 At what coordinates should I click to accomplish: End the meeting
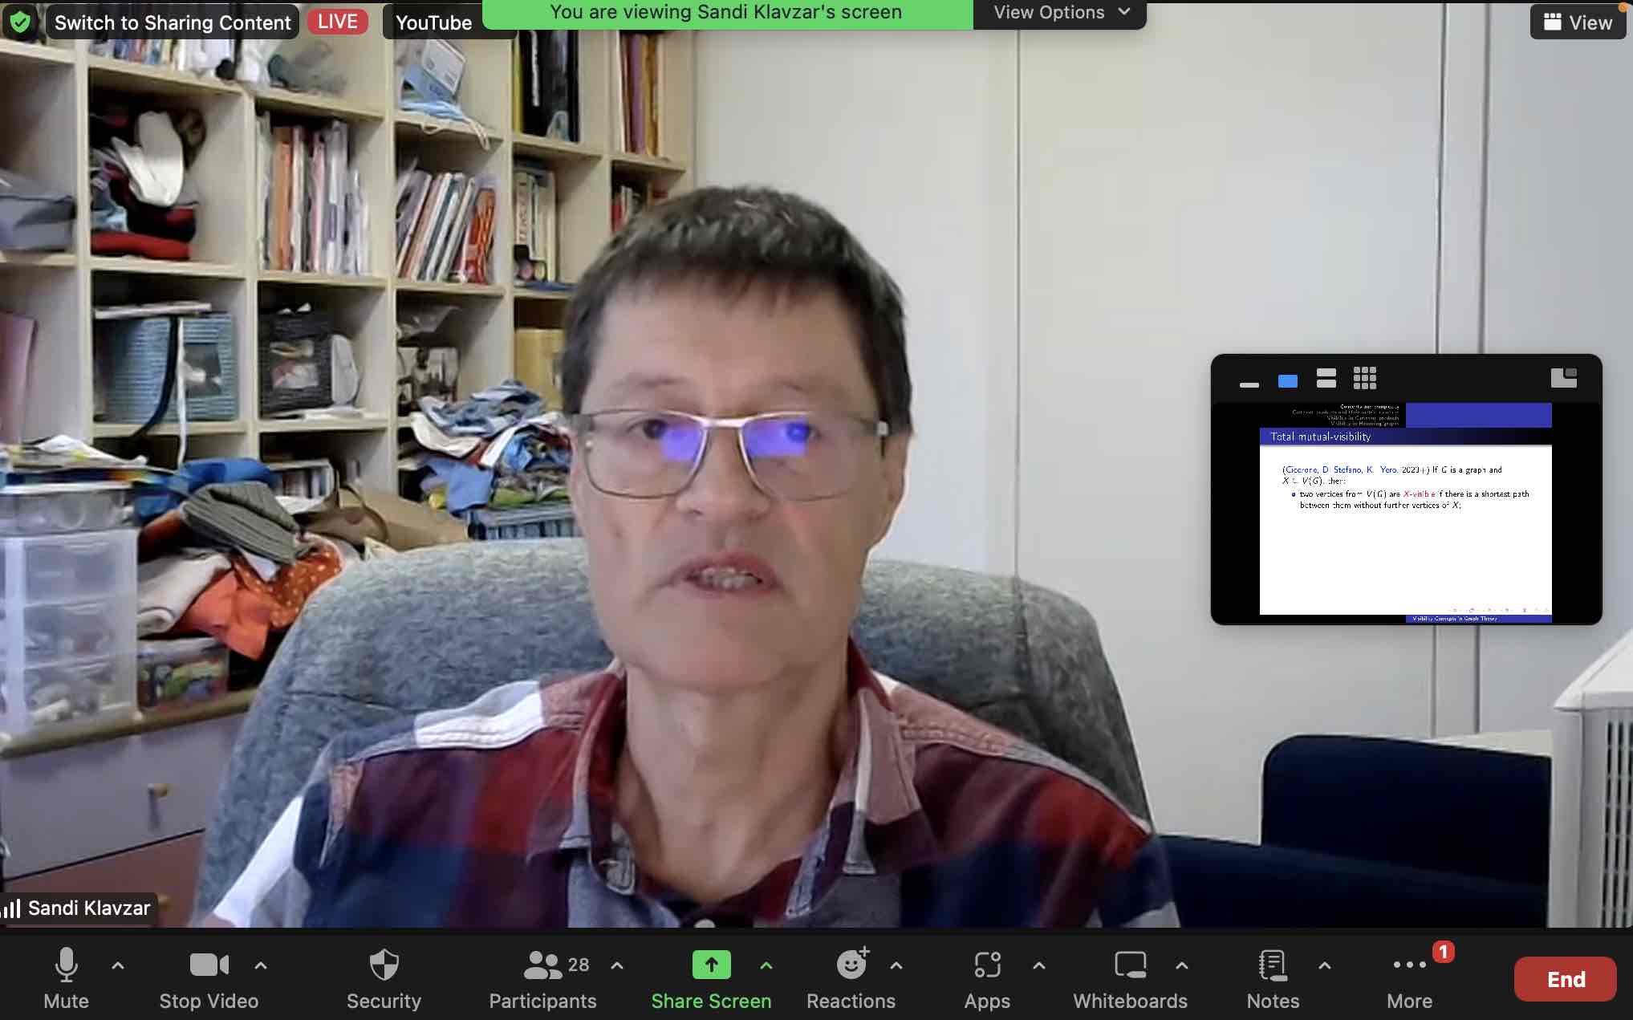1564,979
